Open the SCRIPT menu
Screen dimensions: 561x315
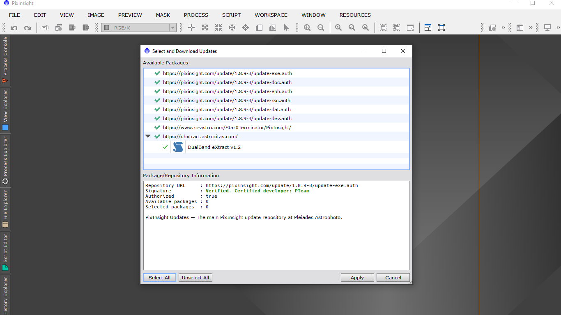click(x=231, y=15)
